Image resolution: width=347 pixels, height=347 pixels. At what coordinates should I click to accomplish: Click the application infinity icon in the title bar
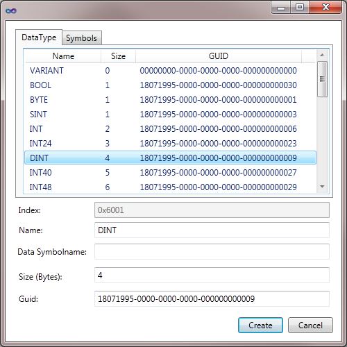click(x=11, y=10)
